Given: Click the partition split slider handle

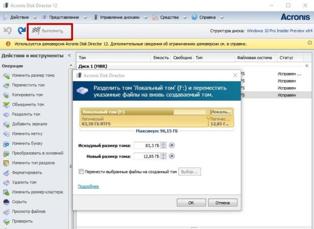Looking at the screenshot, I should tap(208, 117).
